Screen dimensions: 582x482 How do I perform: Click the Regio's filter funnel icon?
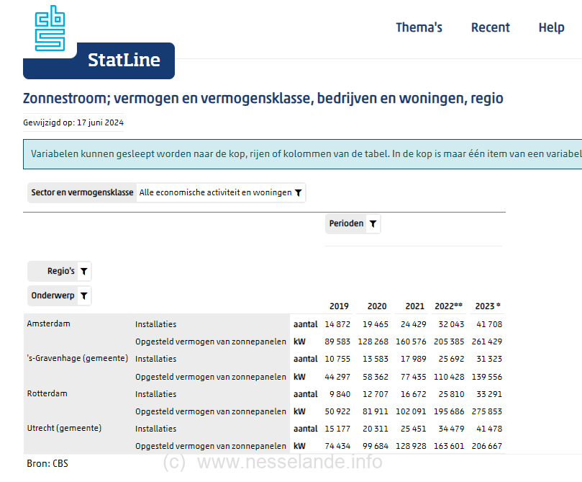point(84,272)
